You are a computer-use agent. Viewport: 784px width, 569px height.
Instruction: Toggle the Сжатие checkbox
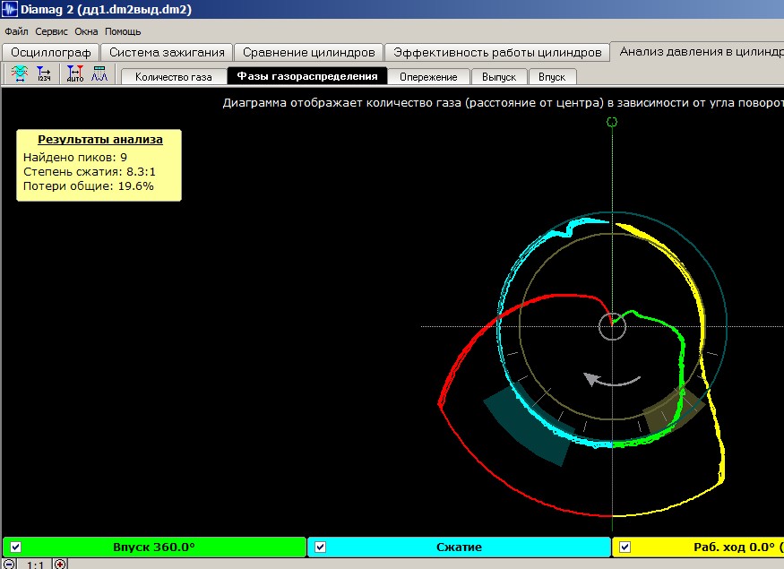tap(320, 547)
